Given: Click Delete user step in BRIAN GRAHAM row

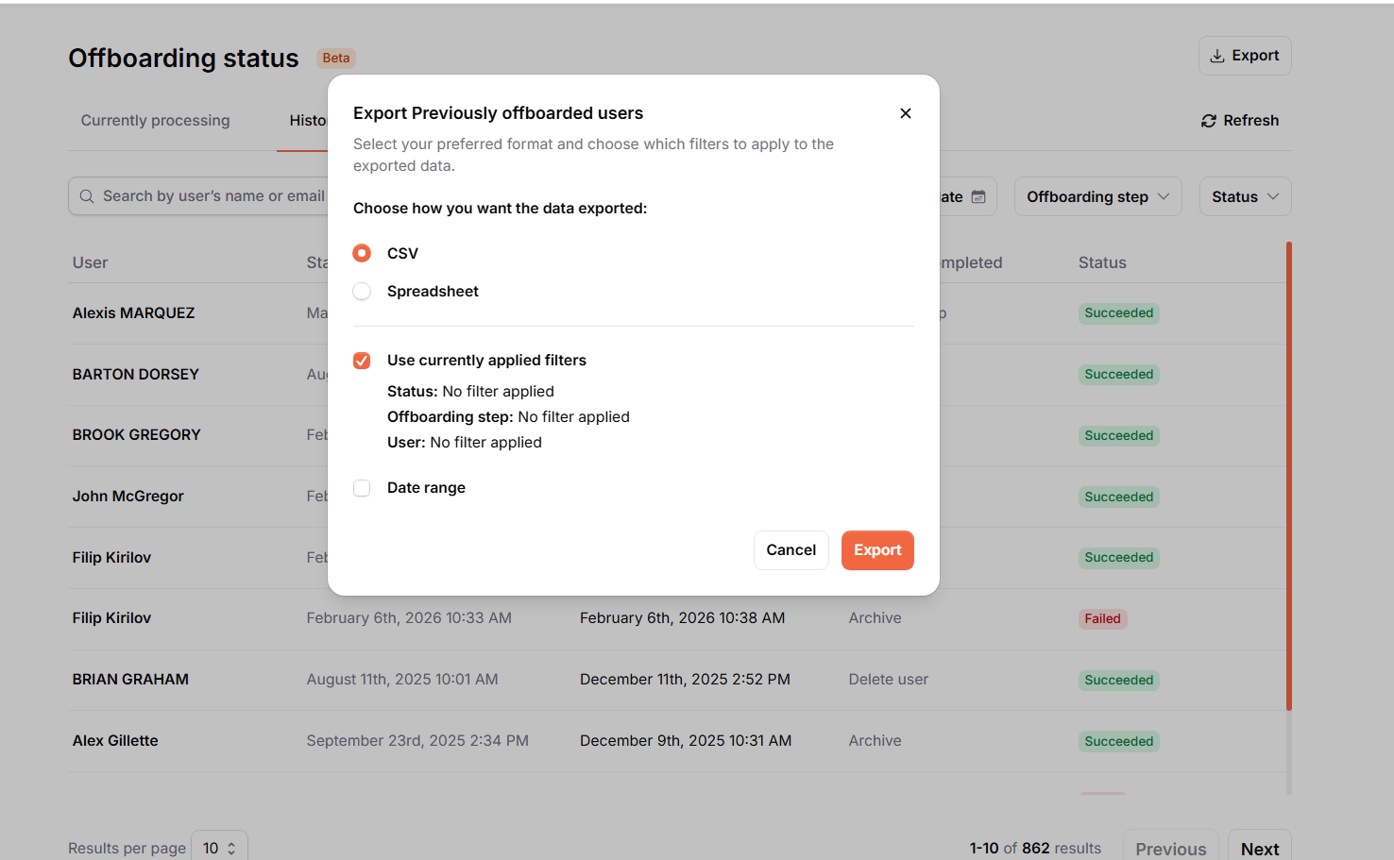Looking at the screenshot, I should pyautogui.click(x=888, y=680).
